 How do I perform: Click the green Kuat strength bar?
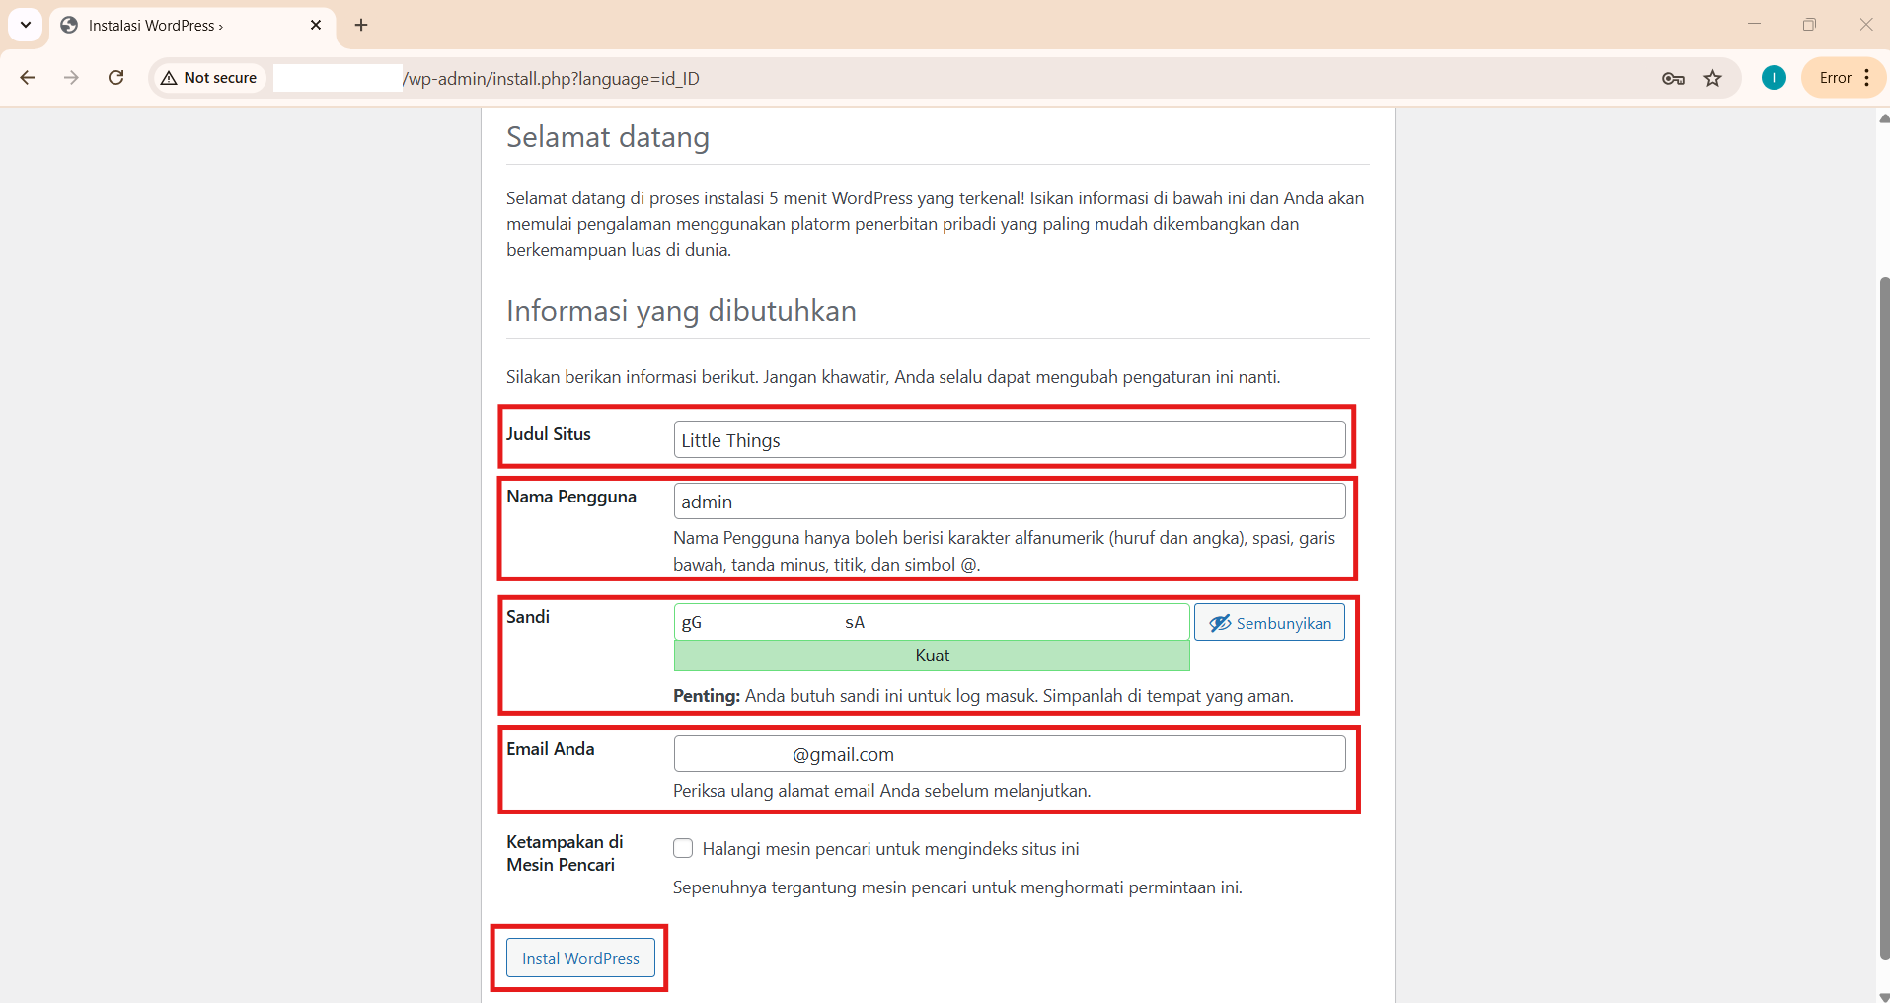click(931, 655)
